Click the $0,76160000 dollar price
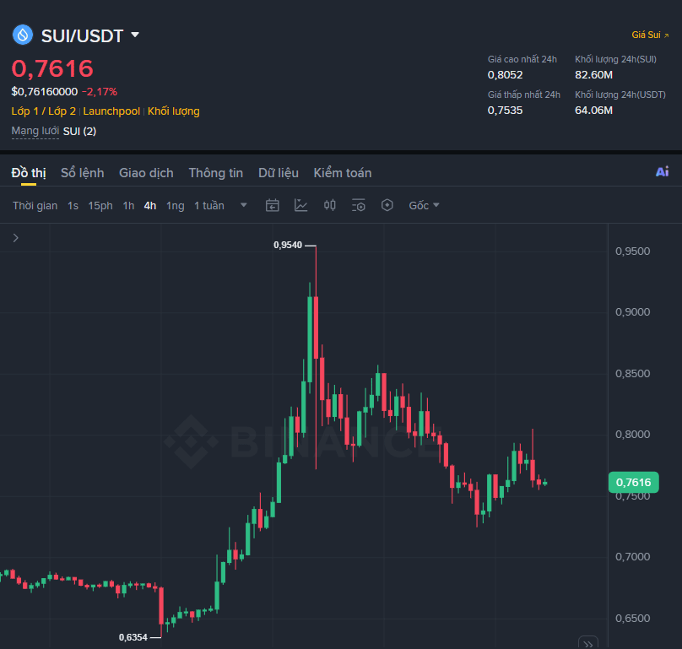682x649 pixels. pyautogui.click(x=45, y=92)
